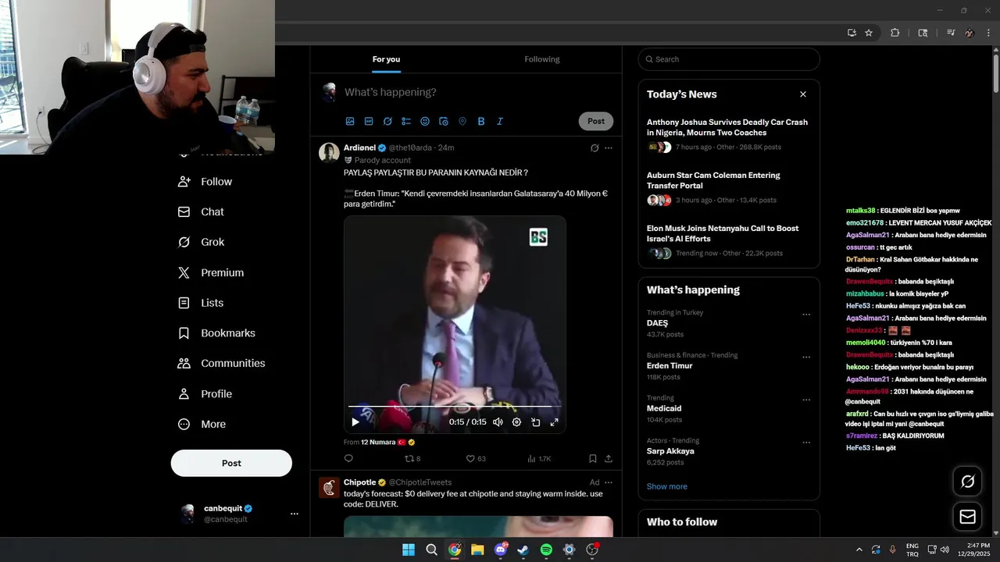Reply to Ardiønel's post

(348, 459)
